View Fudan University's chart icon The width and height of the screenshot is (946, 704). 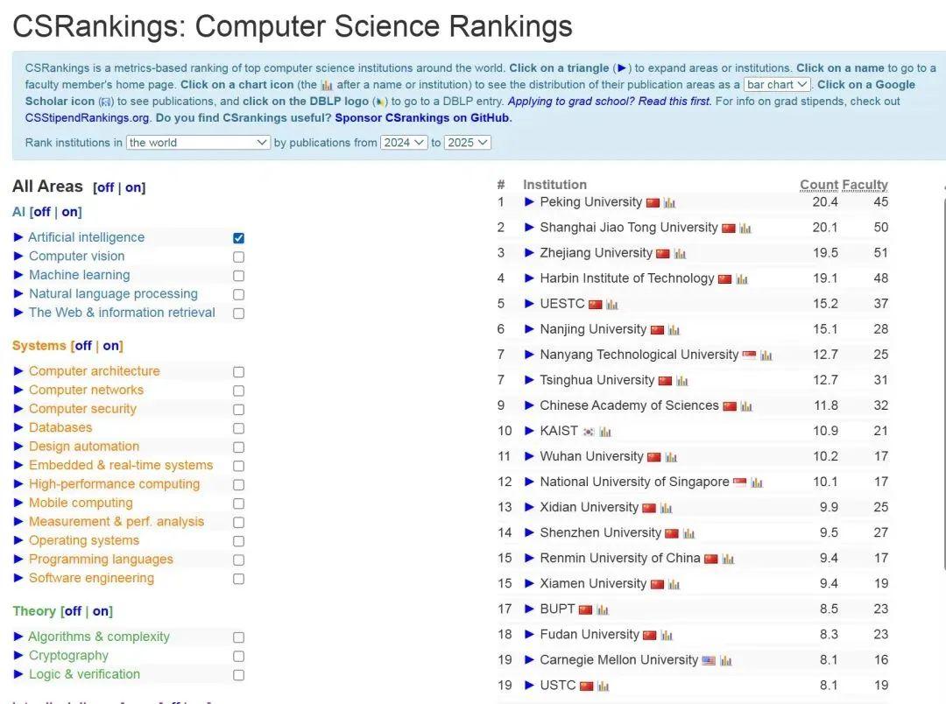coord(667,635)
